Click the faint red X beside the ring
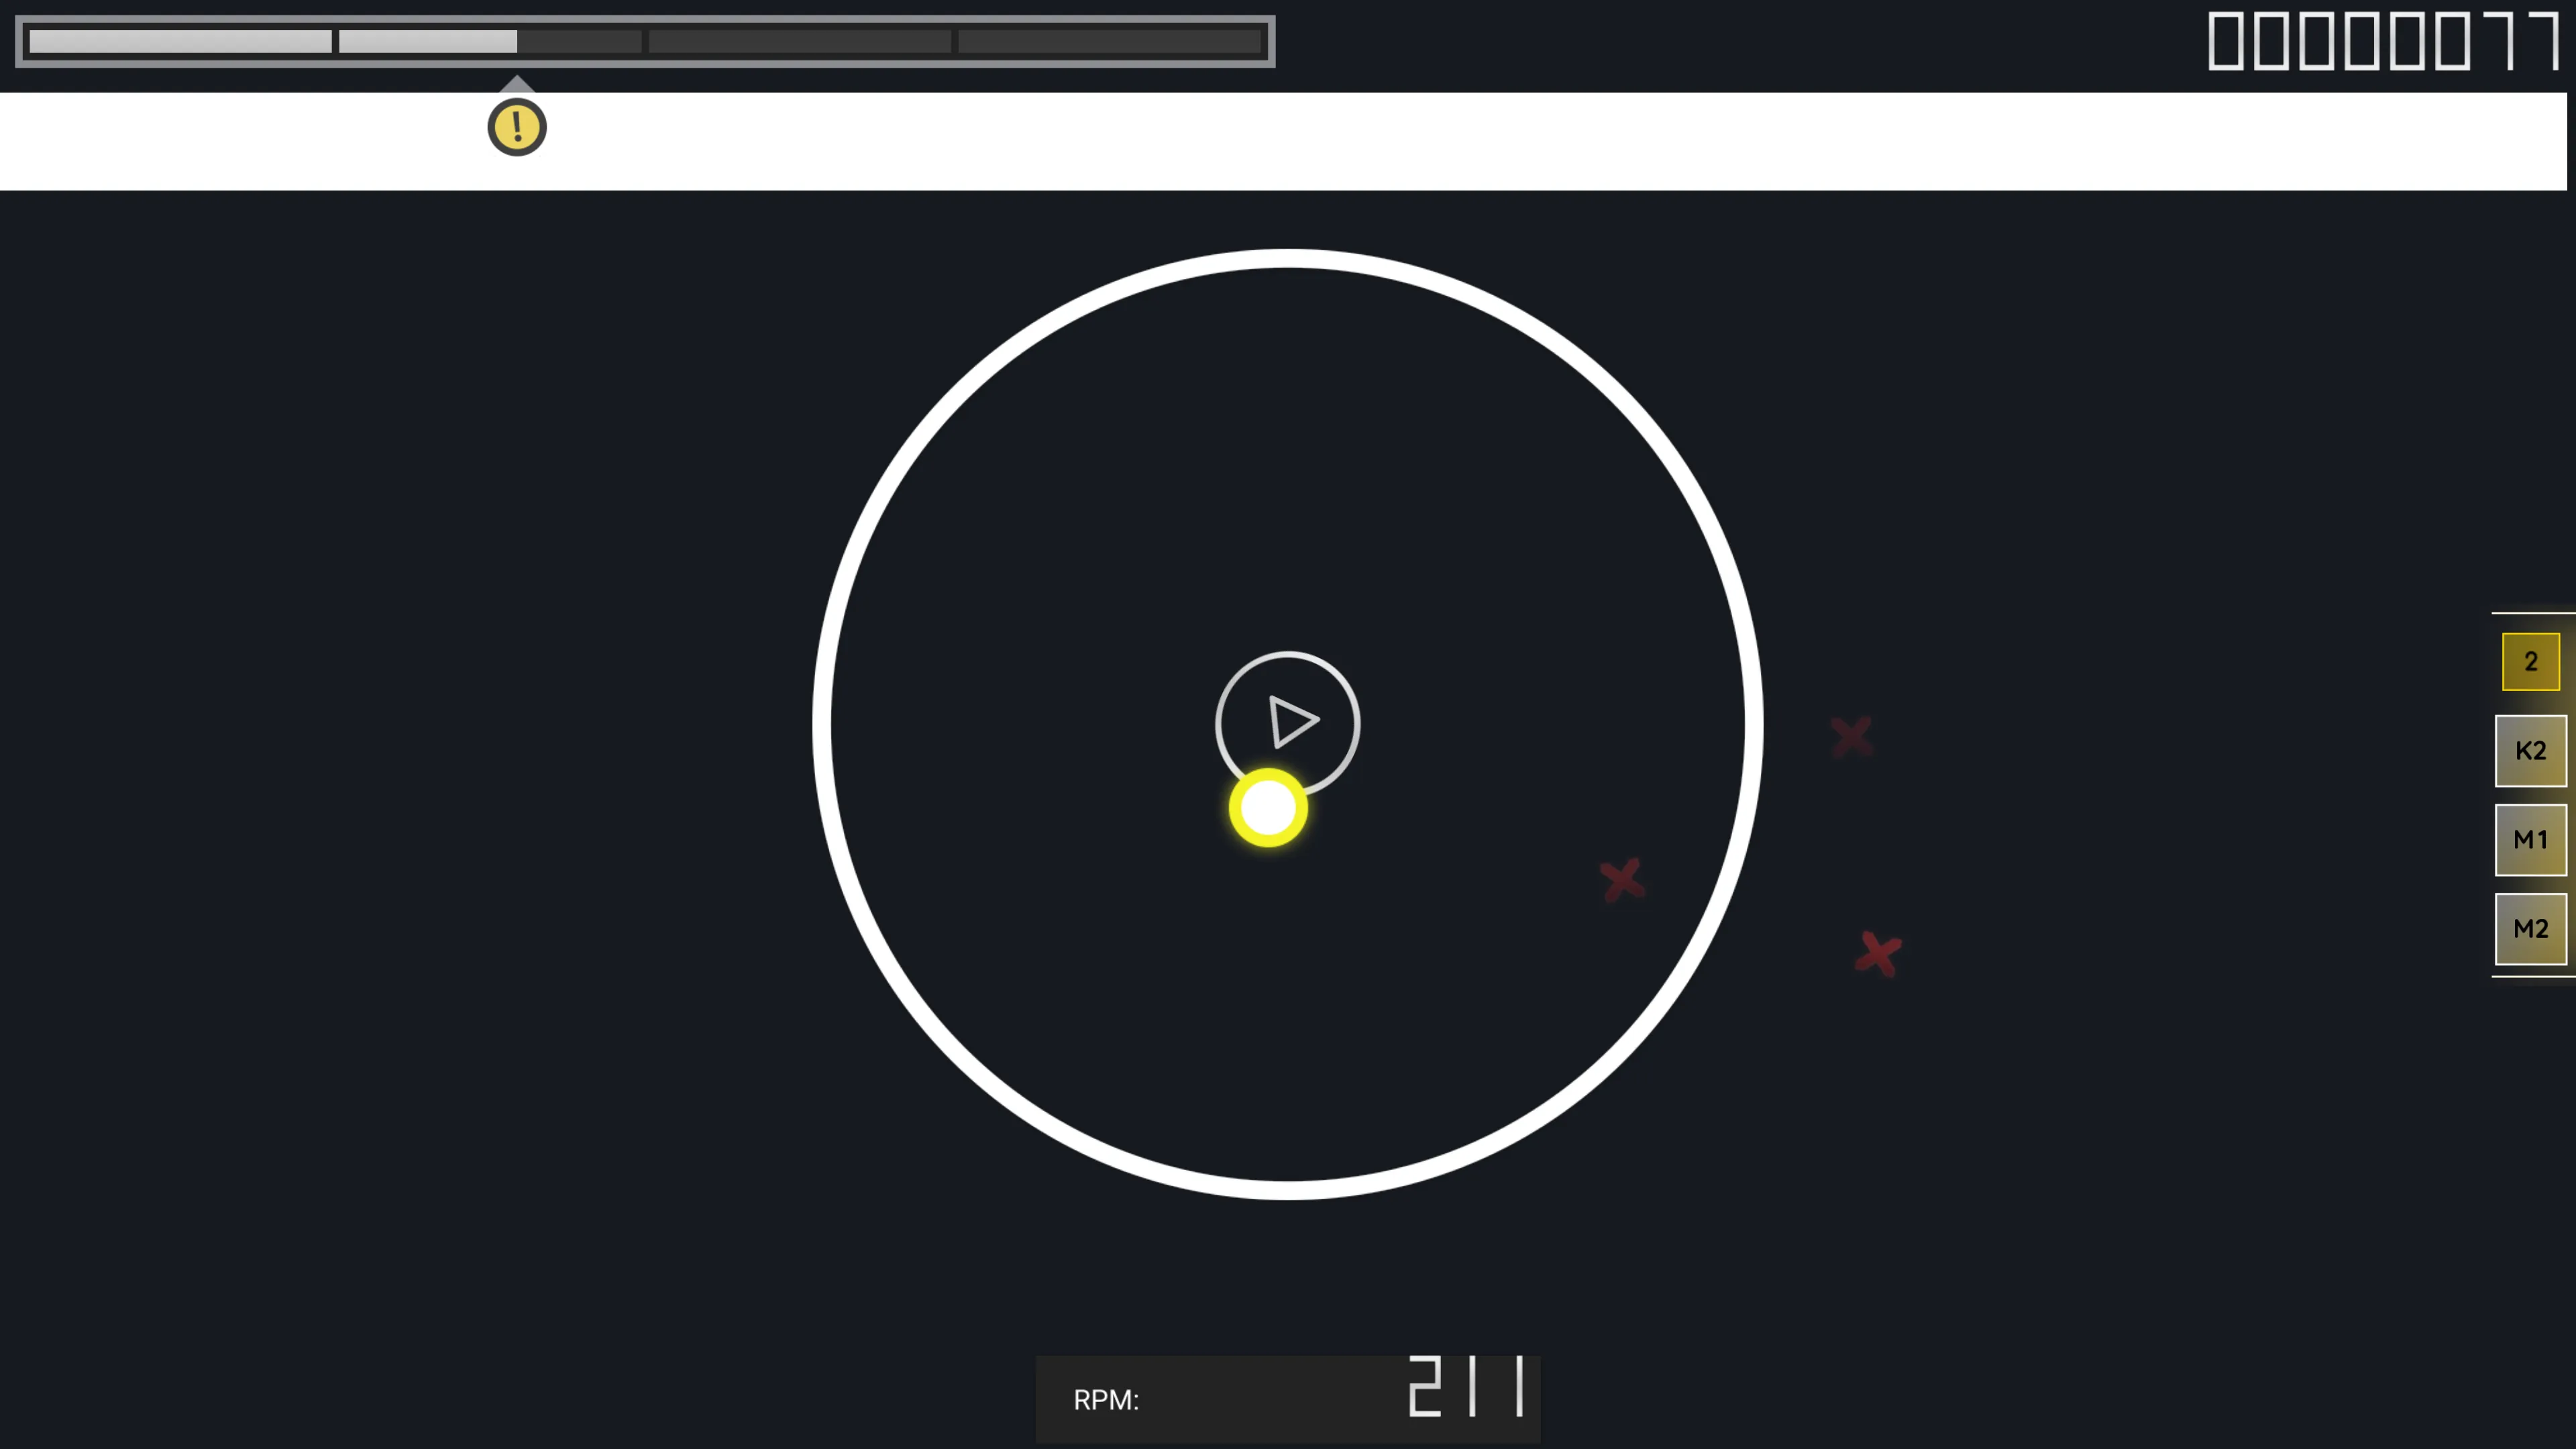This screenshot has width=2576, height=1449. point(1851,736)
